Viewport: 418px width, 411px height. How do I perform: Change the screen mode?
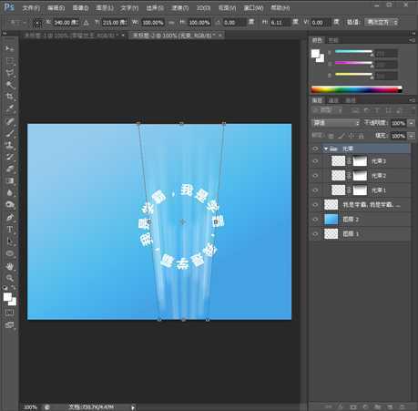pyautogui.click(x=9, y=324)
